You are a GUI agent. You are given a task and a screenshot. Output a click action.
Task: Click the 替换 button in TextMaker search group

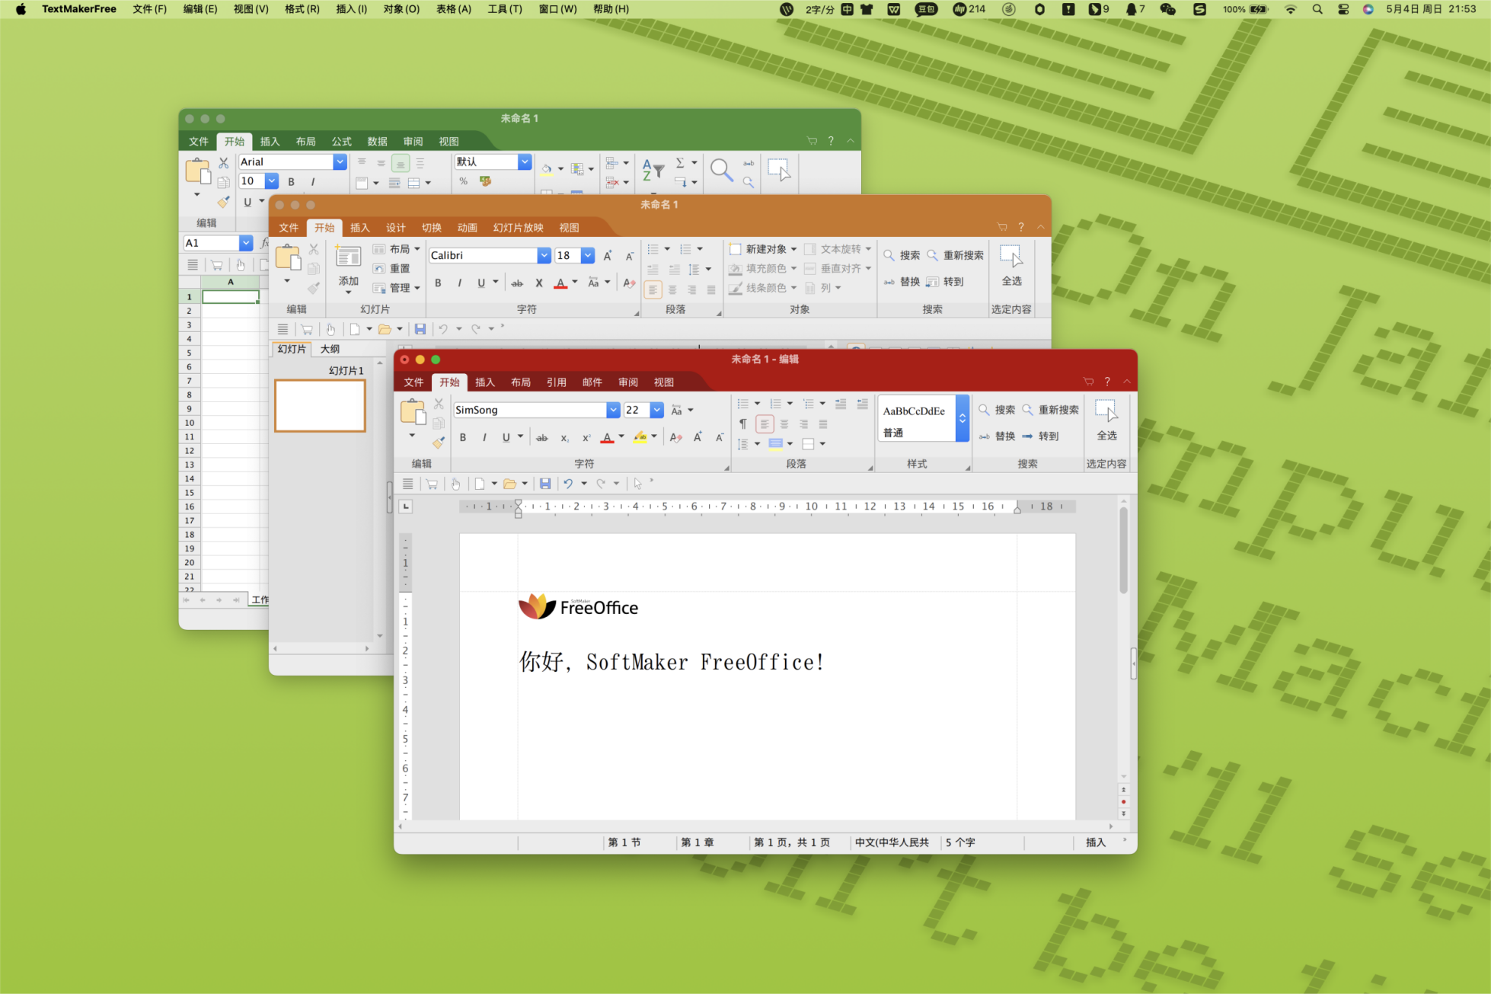[997, 436]
